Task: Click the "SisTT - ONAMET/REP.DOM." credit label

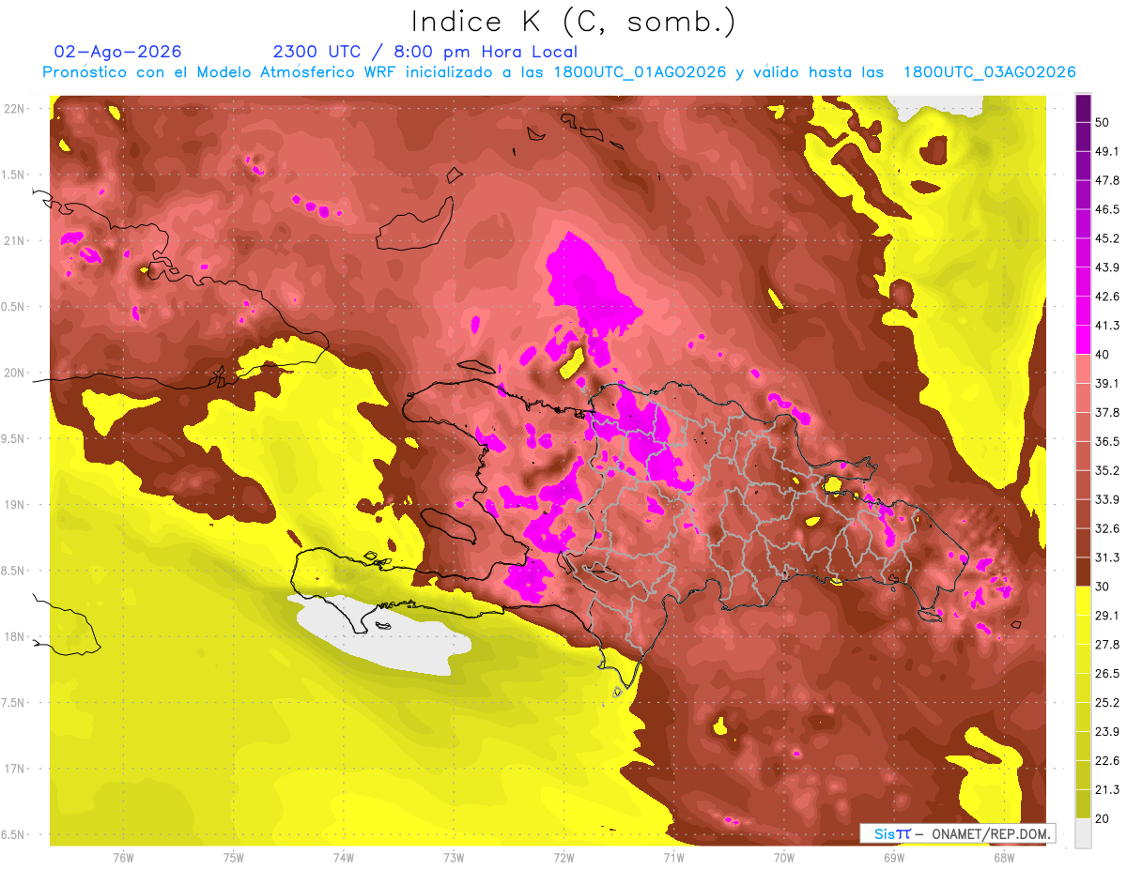Action: (x=957, y=833)
